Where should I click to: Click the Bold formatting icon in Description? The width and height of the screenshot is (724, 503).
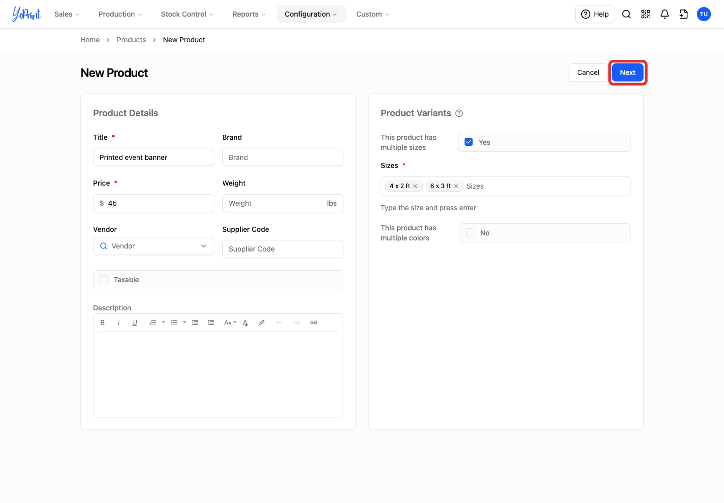coord(103,322)
